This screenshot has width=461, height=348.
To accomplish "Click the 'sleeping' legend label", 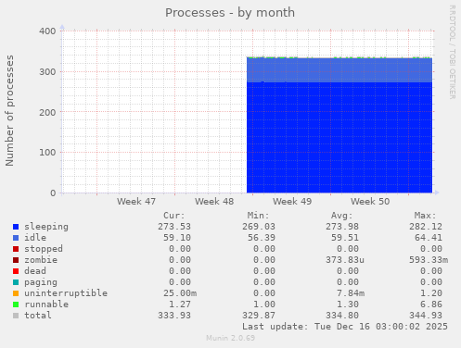I will (x=46, y=227).
